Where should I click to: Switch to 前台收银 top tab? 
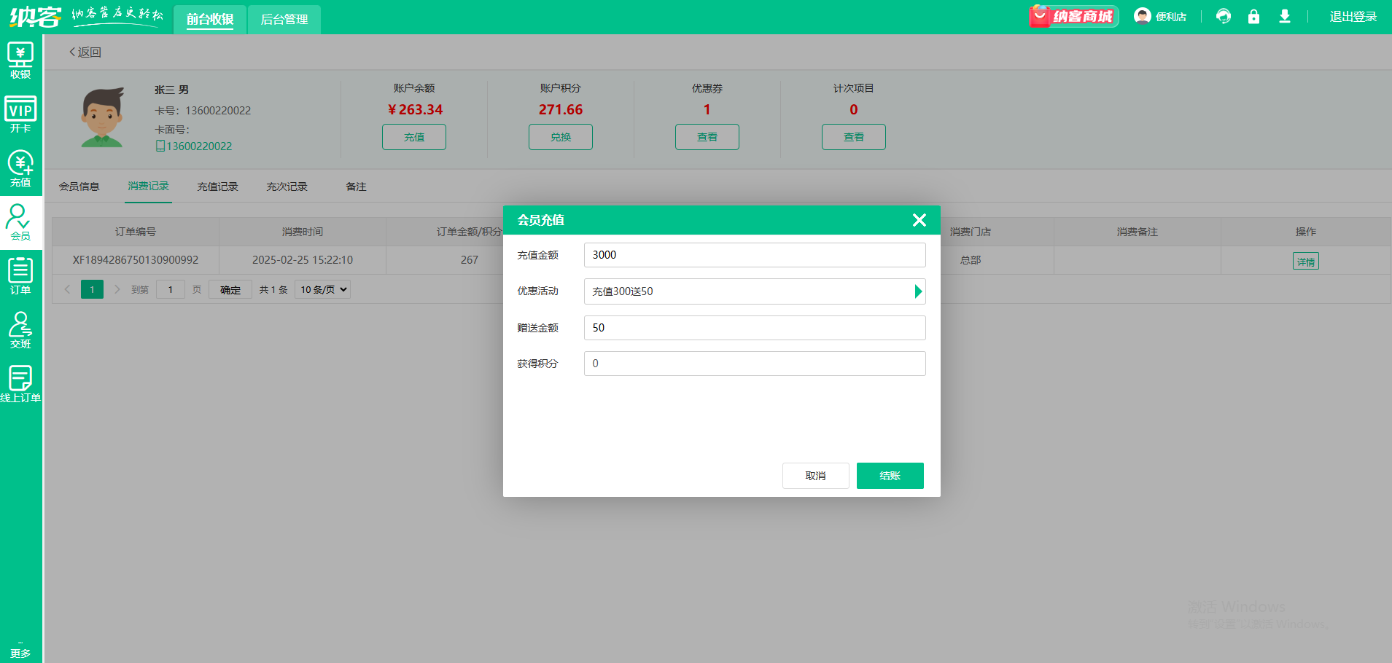[210, 20]
